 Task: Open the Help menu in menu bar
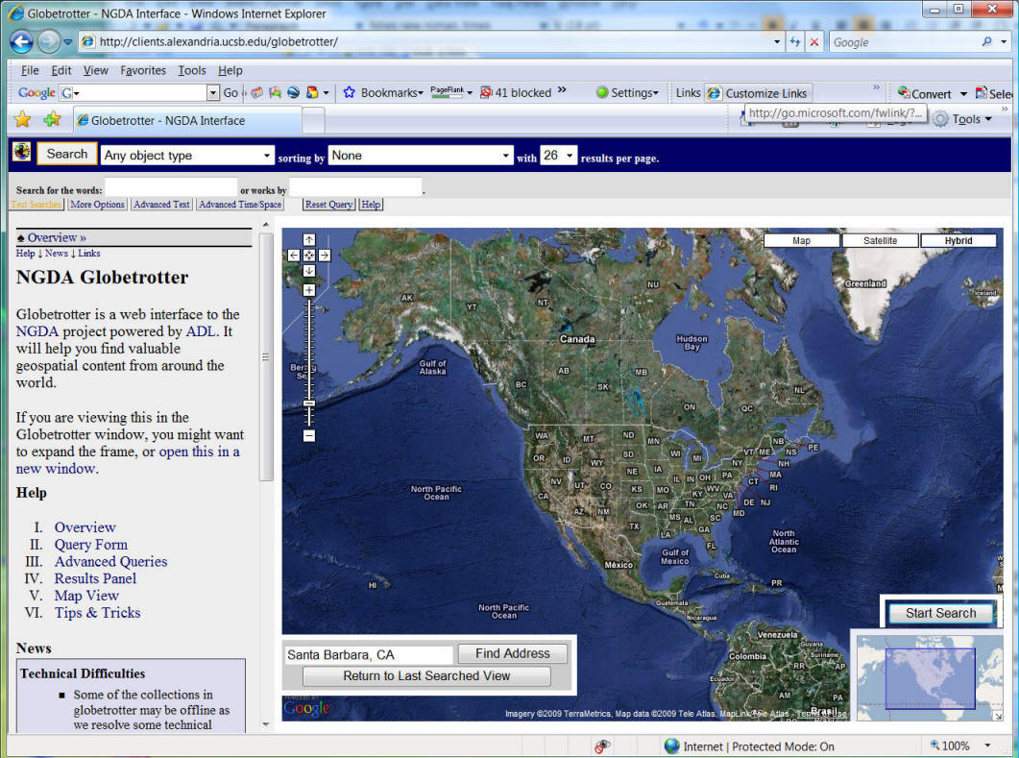[x=230, y=70]
